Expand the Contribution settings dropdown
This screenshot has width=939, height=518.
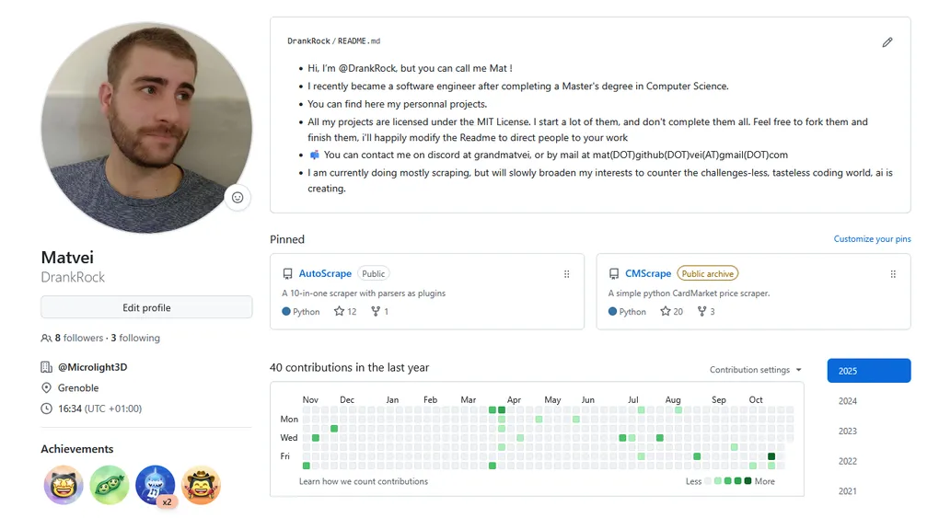point(755,370)
